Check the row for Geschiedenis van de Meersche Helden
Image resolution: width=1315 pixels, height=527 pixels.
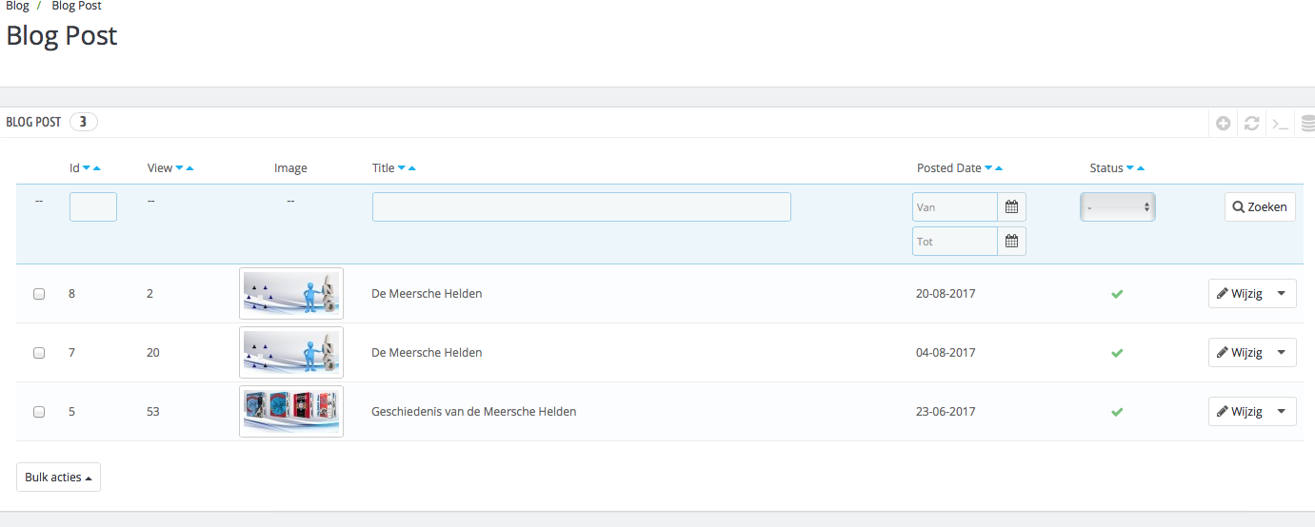pos(39,412)
